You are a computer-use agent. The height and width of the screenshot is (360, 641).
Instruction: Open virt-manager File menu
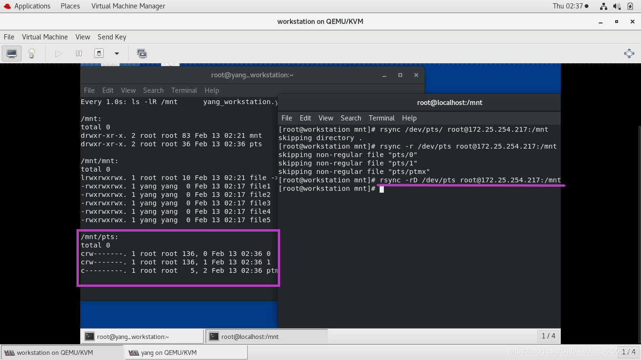click(x=9, y=37)
